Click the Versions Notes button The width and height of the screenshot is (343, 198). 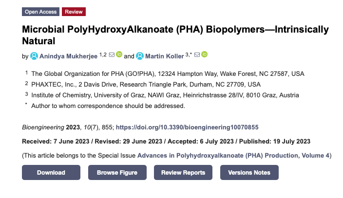[249, 173]
